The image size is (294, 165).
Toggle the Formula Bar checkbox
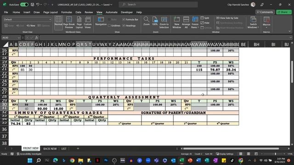[124, 19]
